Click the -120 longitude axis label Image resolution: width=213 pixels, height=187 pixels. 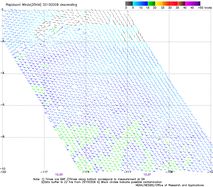click(3, 172)
